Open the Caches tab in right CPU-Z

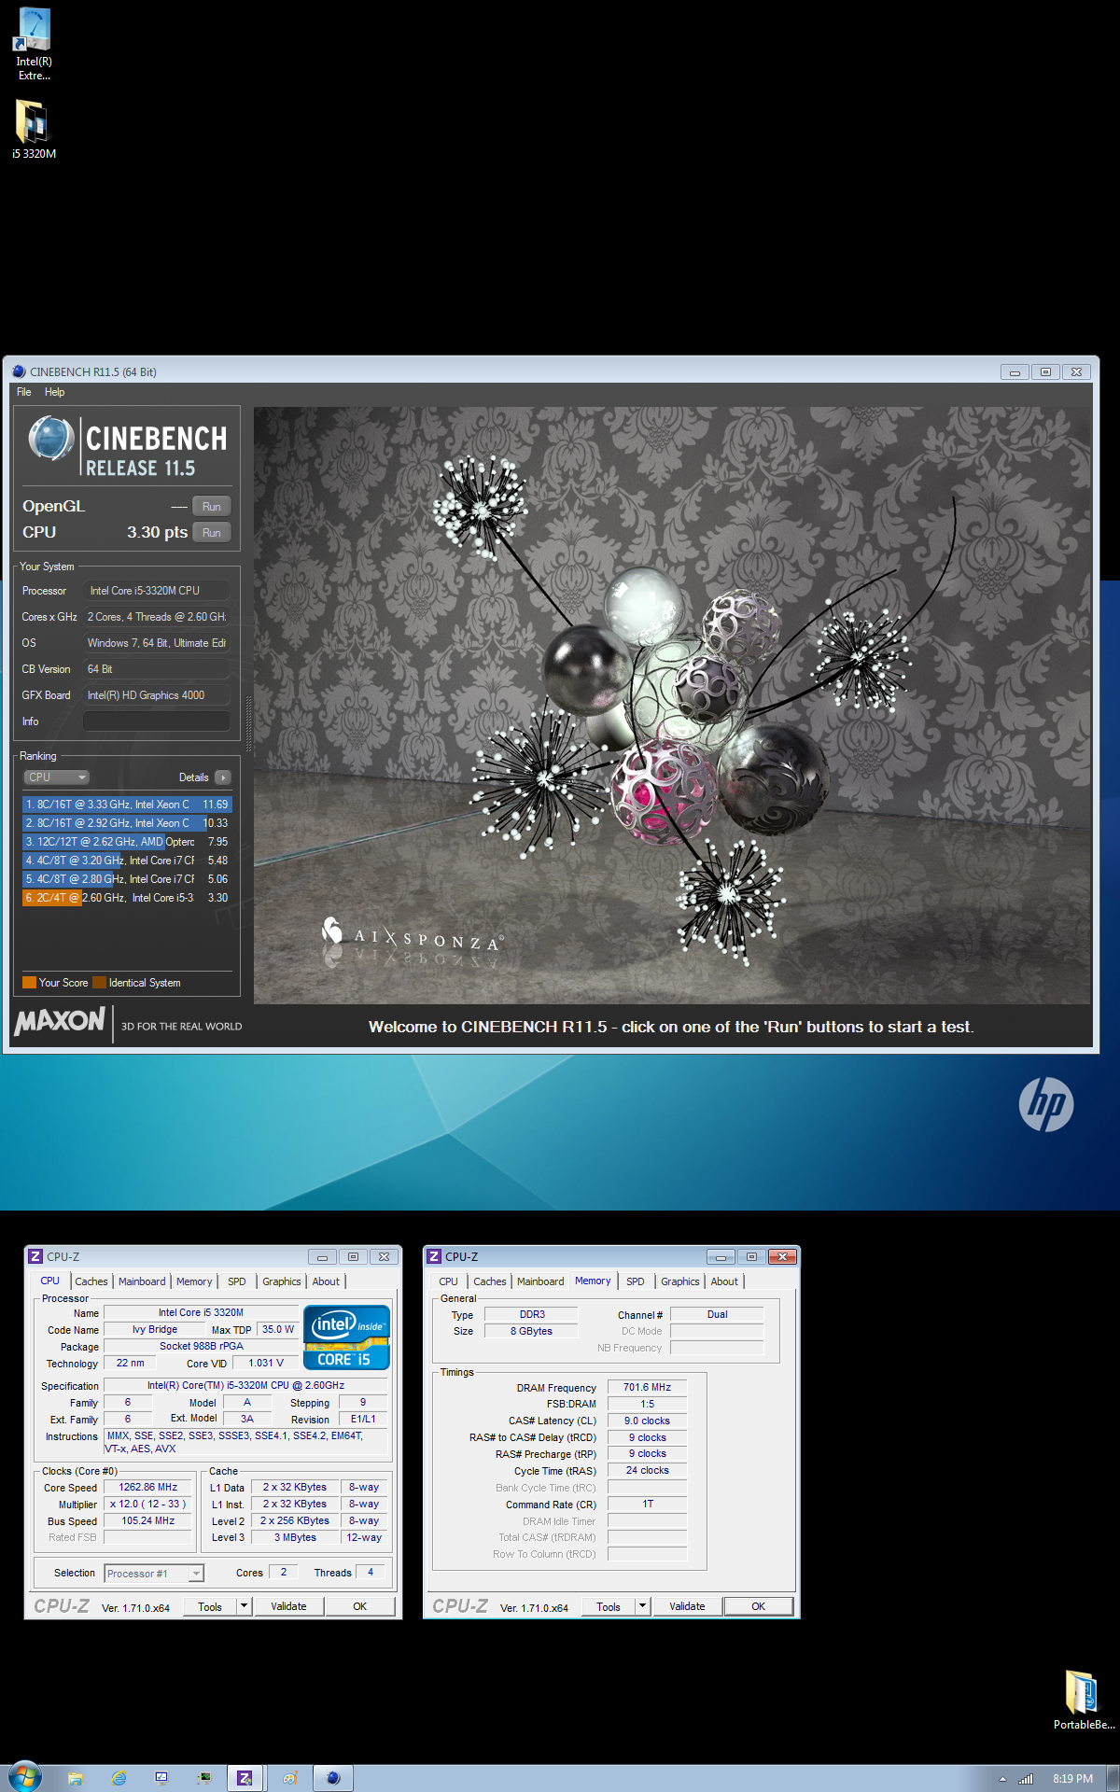490,1281
